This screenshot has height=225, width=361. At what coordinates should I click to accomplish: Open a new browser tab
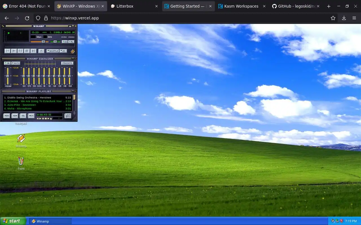(329, 6)
